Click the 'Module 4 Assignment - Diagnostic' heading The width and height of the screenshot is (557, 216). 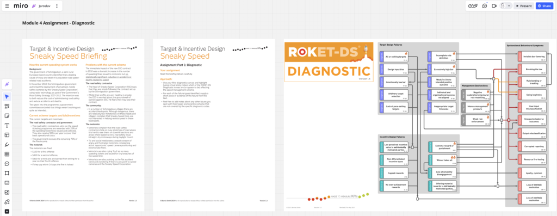[x=58, y=23]
